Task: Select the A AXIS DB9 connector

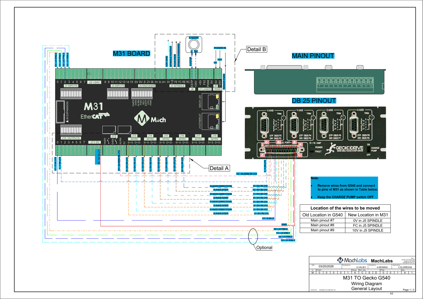Action: pyautogui.click(x=354, y=125)
